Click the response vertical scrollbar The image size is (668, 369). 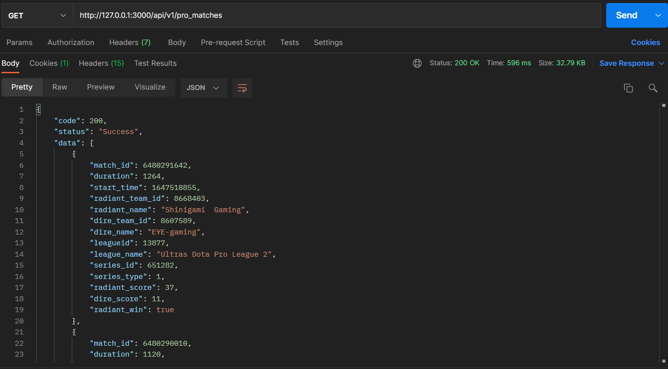663,232
